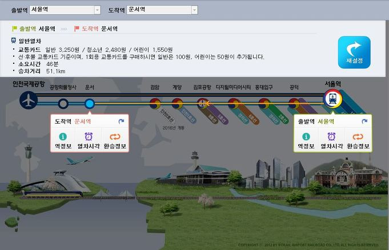This screenshot has width=389, height=250.
Task: Click the 인천국제공항 station label
Action: point(29,84)
